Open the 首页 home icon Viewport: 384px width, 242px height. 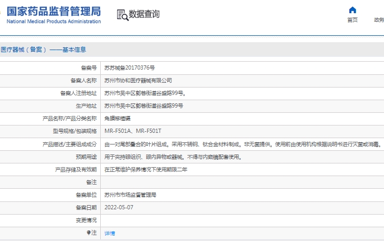tap(352, 10)
